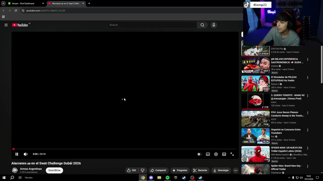
Task: Click the video progress bar start
Action: (x=14, y=149)
